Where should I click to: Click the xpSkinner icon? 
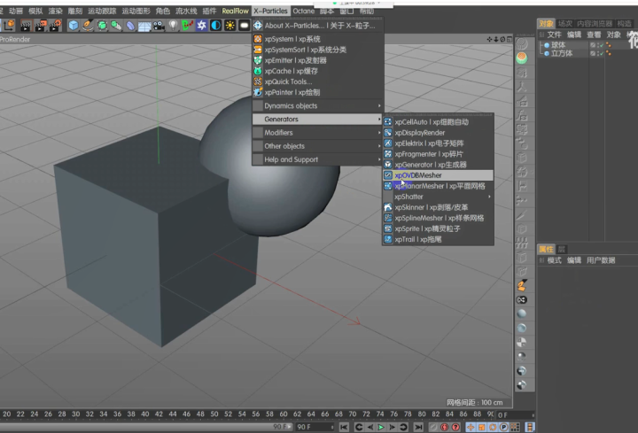388,207
